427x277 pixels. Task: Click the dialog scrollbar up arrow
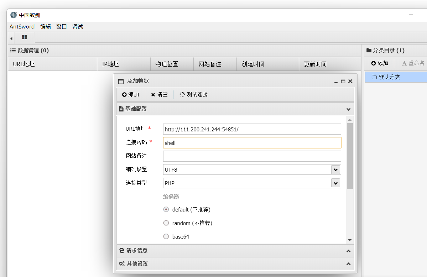pyautogui.click(x=350, y=120)
